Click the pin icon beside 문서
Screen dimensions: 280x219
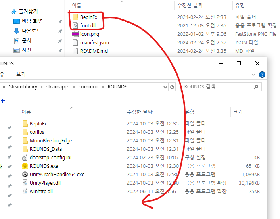tap(60, 41)
